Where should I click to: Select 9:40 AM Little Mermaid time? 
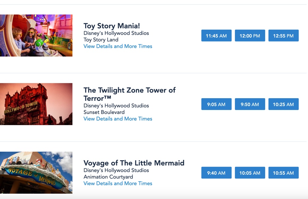point(216,173)
